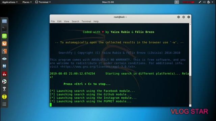Click the root@kali: ~ window title bar
This screenshot has height=121, width=216.
pos(120,17)
